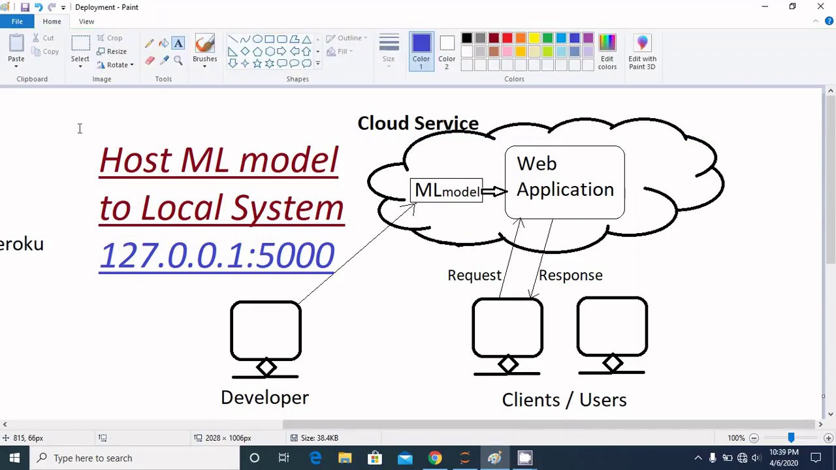Pick the red color swatch
This screenshot has height=470, width=836.
pyautogui.click(x=507, y=39)
